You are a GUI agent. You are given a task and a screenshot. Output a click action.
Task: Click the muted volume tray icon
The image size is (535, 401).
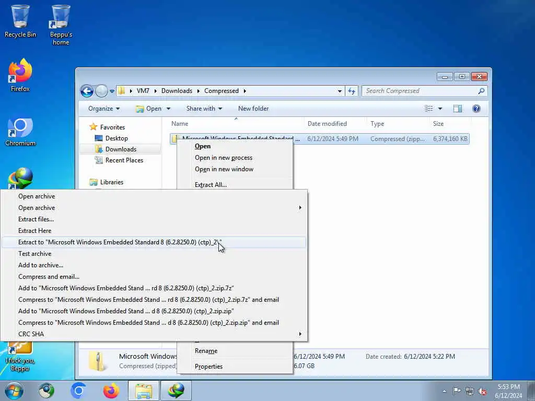click(x=482, y=392)
